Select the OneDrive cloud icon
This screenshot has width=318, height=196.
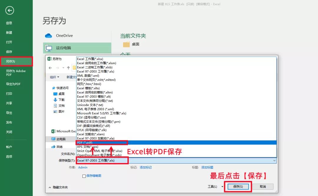point(49,36)
